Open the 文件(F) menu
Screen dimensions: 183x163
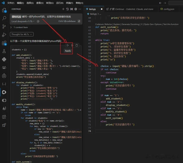11,3
